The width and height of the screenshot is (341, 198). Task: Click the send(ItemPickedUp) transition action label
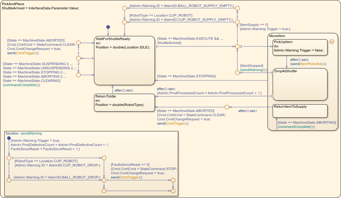click(308, 64)
